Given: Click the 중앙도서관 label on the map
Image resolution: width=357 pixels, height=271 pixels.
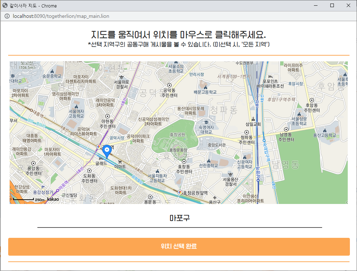Looking at the screenshot, I should pyautogui.click(x=216, y=145).
